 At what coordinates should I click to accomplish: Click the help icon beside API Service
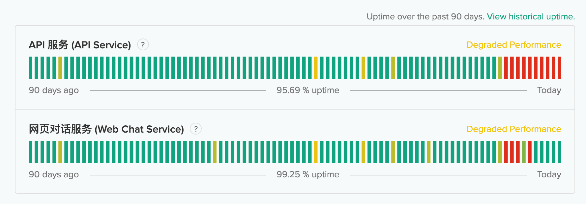[x=143, y=45]
